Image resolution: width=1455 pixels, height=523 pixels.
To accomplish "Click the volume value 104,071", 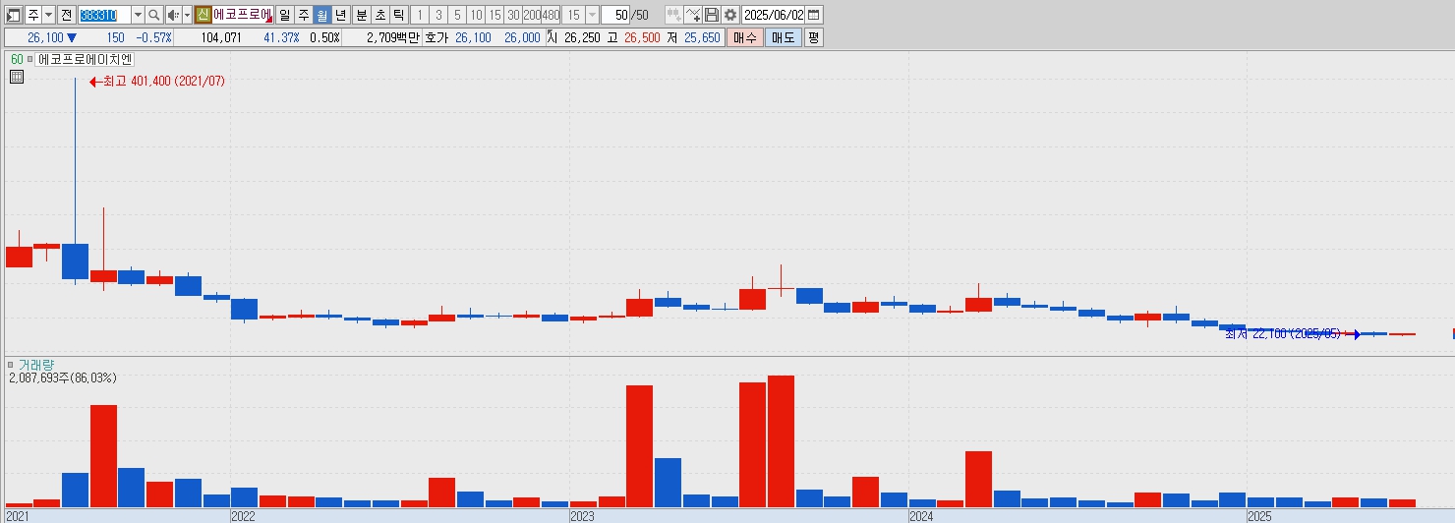I will [x=220, y=37].
